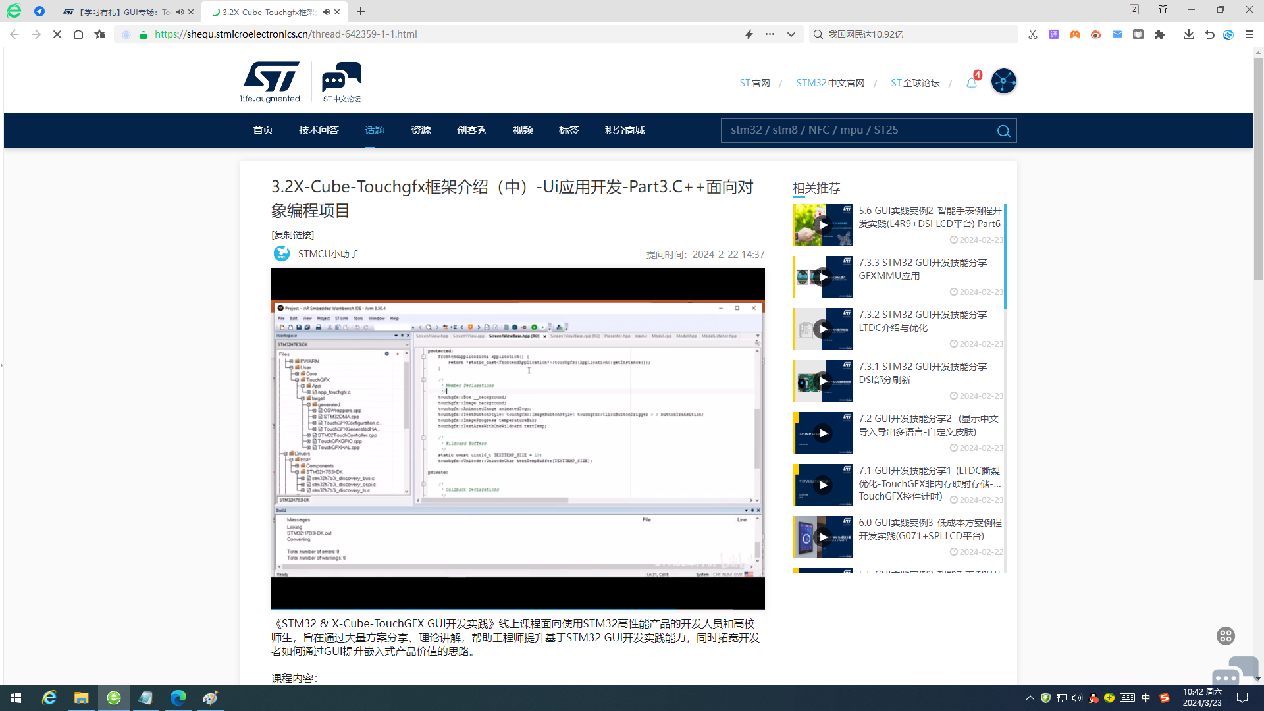The height and width of the screenshot is (711, 1264).
Task: Open the game controller extension icon
Action: 1075,34
